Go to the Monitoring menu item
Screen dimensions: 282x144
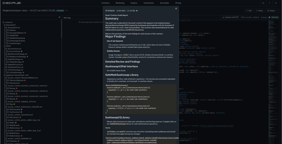coord(120,3)
